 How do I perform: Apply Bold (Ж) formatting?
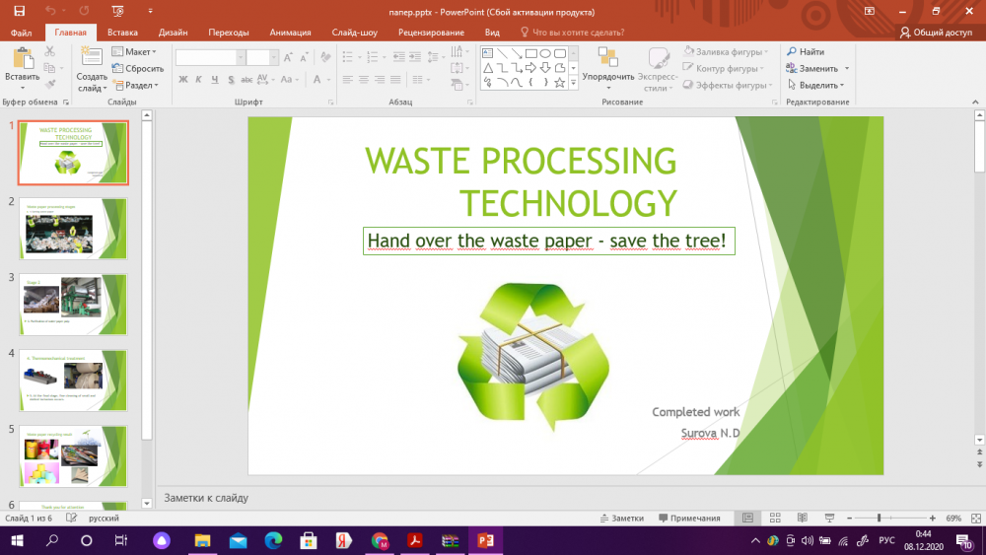(183, 79)
